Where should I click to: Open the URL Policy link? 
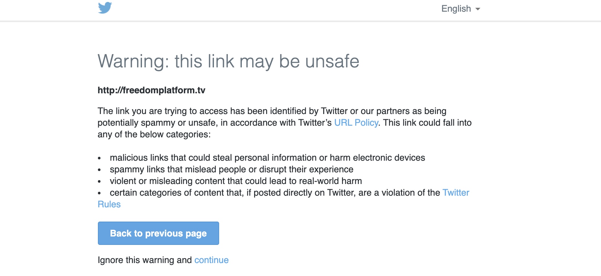pyautogui.click(x=356, y=123)
